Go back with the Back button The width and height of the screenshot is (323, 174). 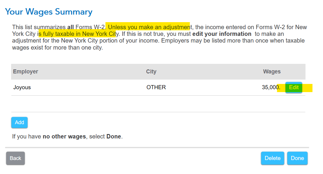pyautogui.click(x=15, y=158)
